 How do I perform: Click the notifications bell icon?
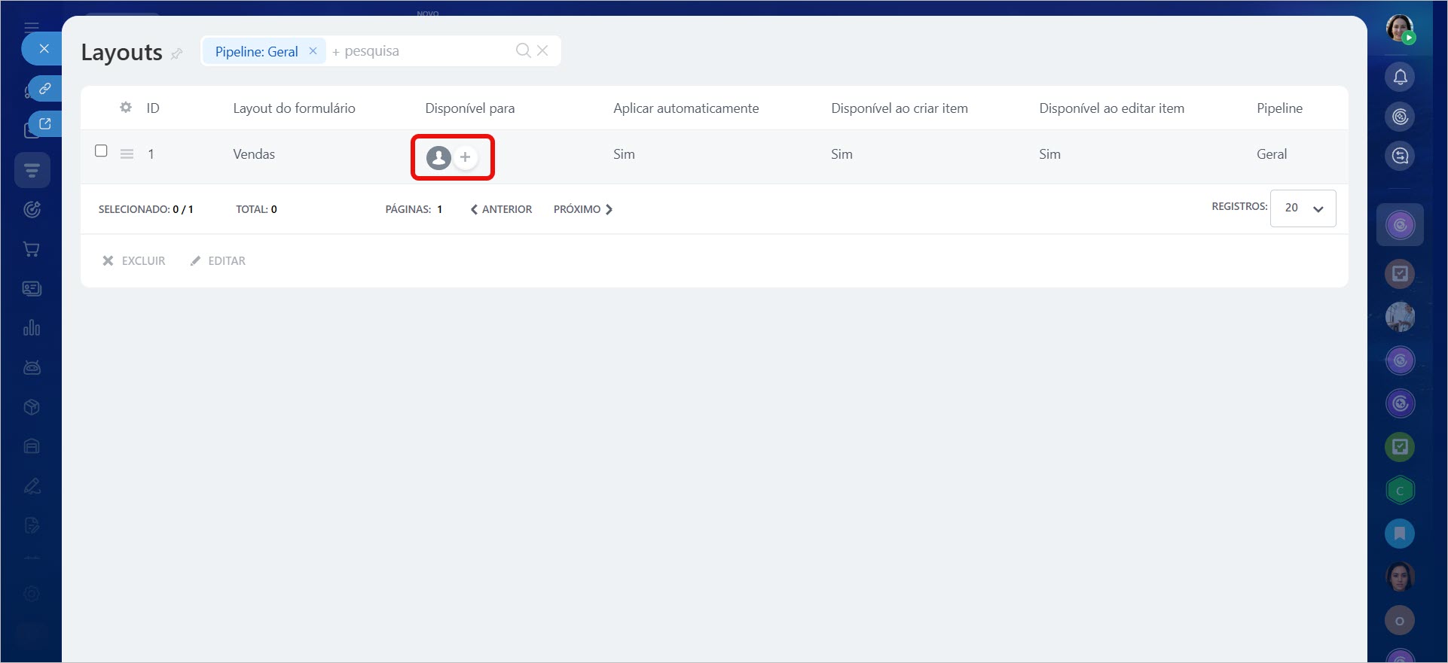[1400, 77]
